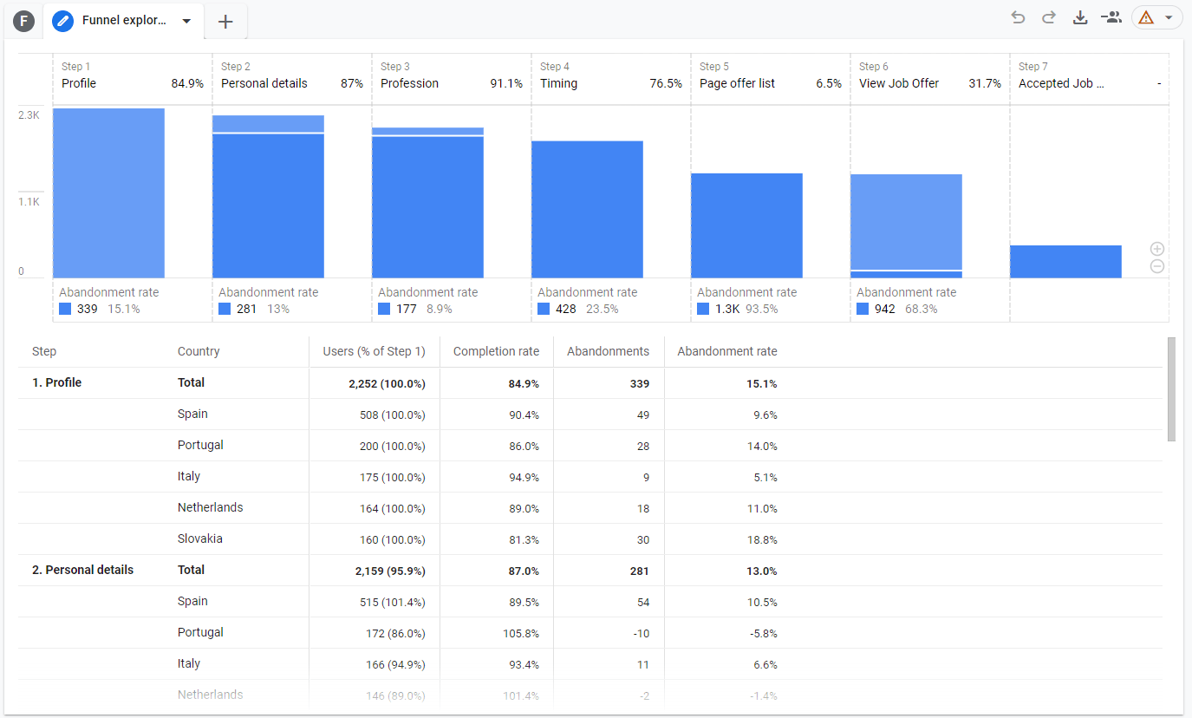Download the exploration using download icon
This screenshot has height=718, width=1192.
click(x=1080, y=18)
